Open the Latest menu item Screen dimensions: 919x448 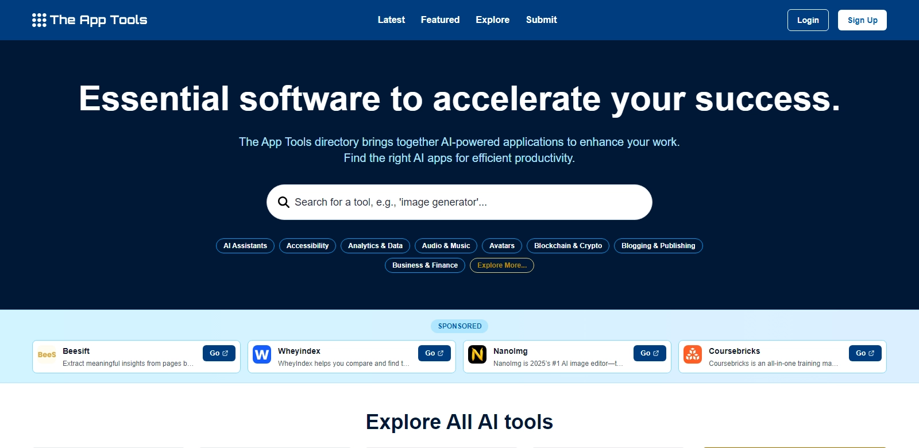(391, 20)
